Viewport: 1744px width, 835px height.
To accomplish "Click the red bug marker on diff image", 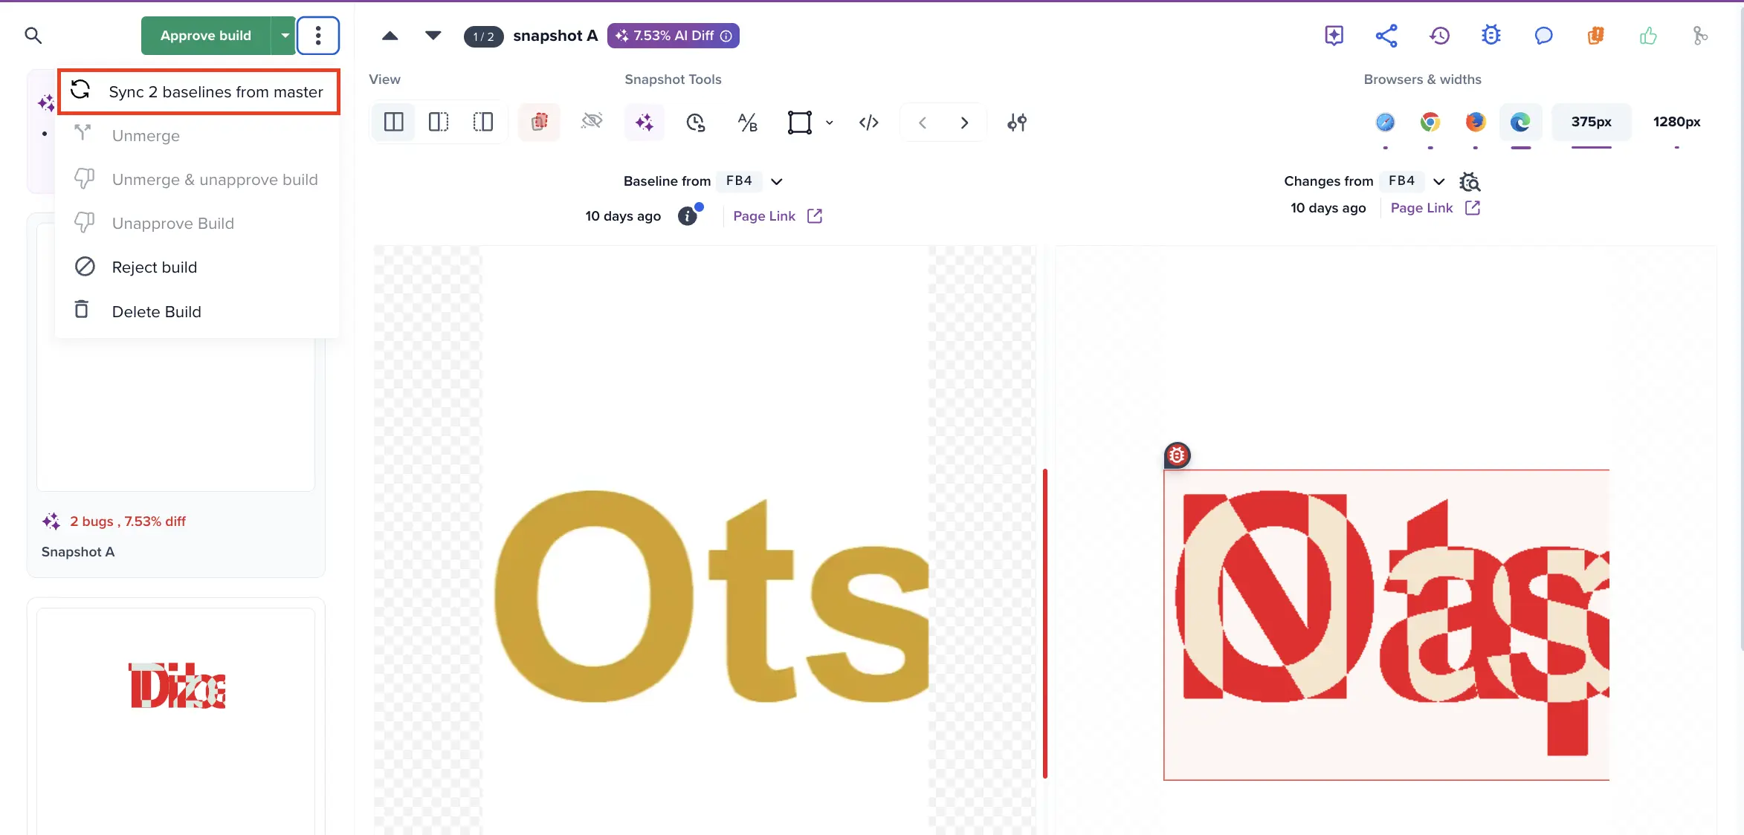I will point(1177,455).
